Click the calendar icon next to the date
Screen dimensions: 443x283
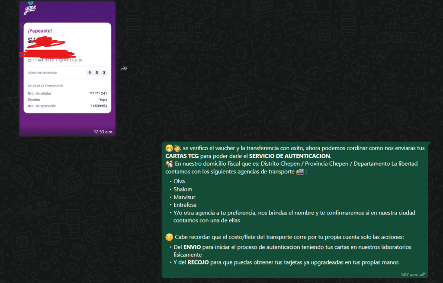click(29, 60)
